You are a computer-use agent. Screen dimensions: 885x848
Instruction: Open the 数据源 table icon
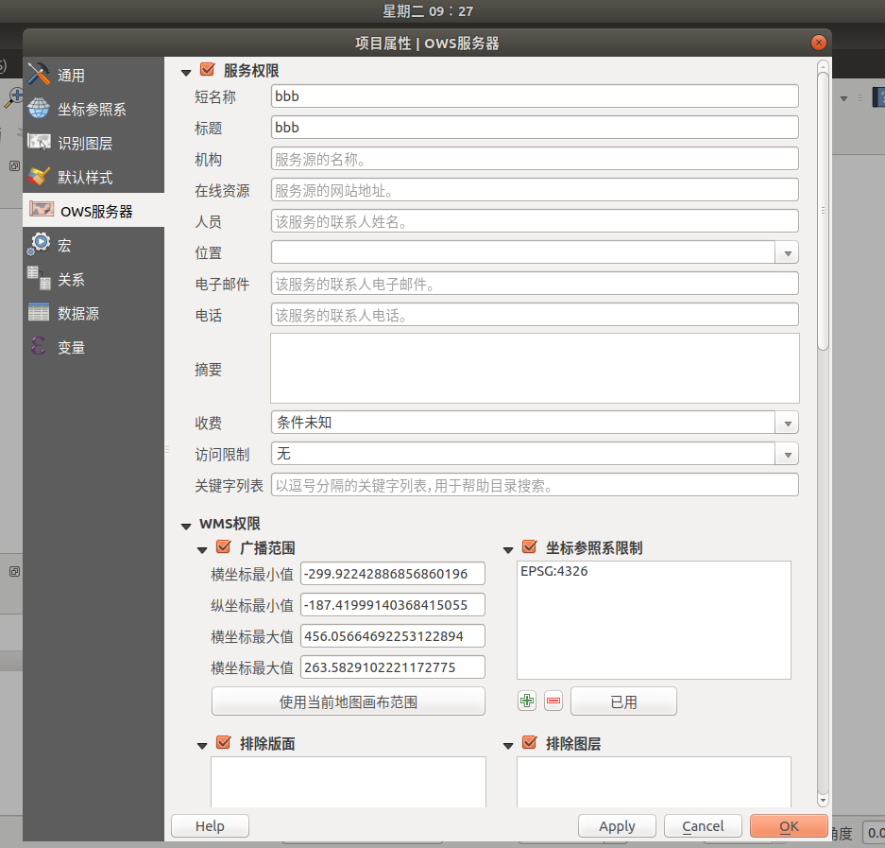(39, 312)
